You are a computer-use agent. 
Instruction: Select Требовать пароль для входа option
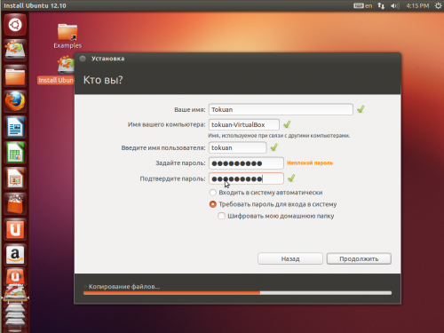pyautogui.click(x=273, y=204)
